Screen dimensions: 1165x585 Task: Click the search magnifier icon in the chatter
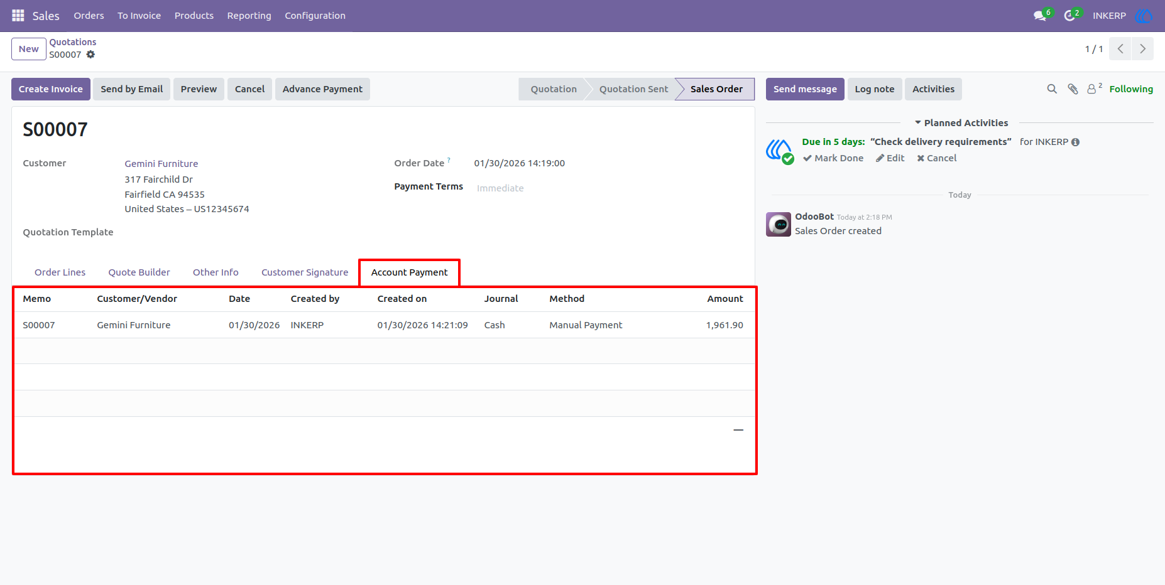coord(1052,89)
